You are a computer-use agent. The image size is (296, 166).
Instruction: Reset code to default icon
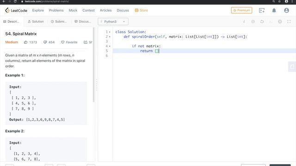pyautogui.click(x=262, y=22)
